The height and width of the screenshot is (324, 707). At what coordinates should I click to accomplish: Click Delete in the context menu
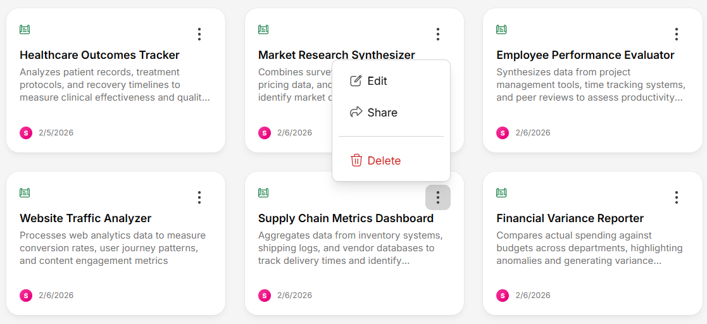click(x=384, y=161)
